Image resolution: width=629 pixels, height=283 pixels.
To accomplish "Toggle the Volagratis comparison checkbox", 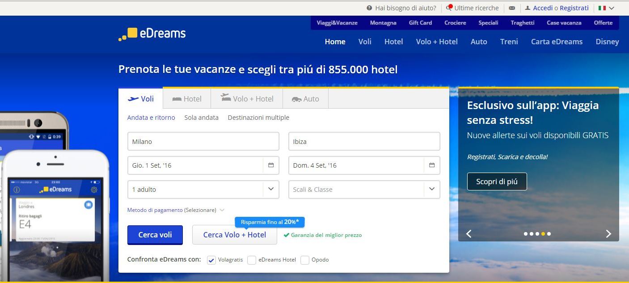I will [211, 260].
